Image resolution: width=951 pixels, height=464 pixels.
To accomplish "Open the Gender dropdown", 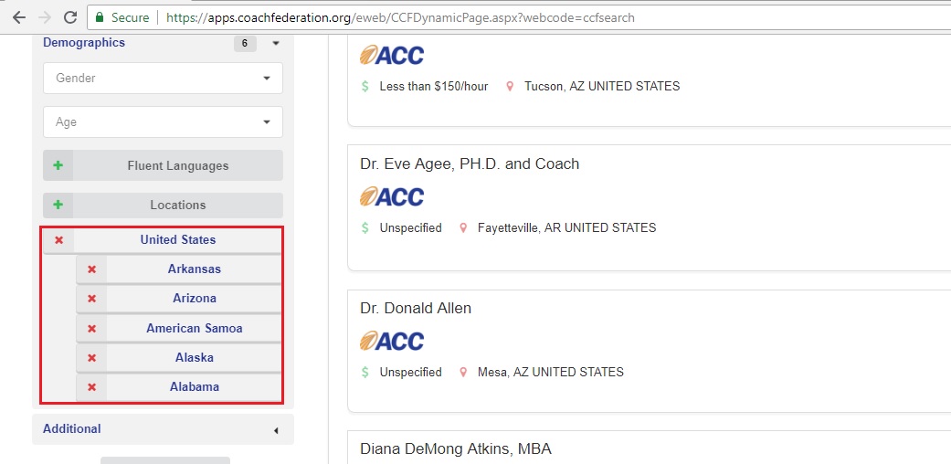I will [x=163, y=79].
